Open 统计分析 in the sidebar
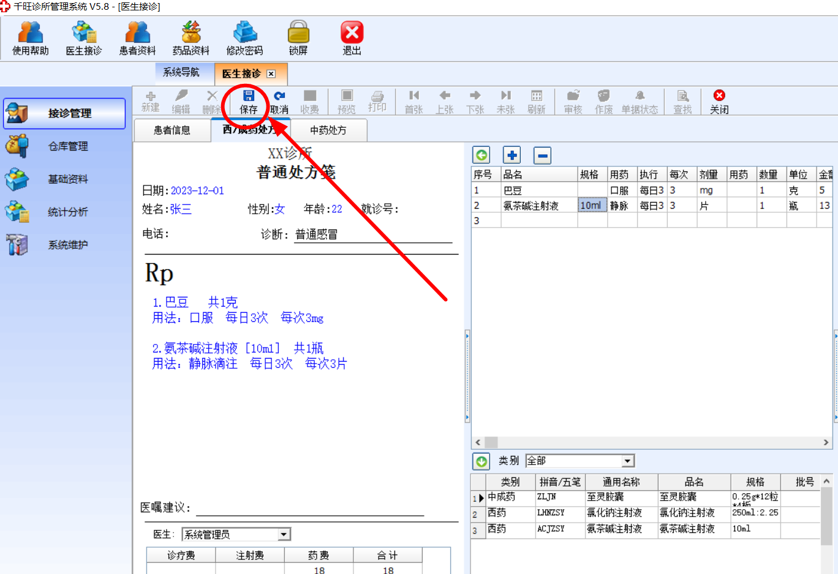838x574 pixels. tap(64, 212)
